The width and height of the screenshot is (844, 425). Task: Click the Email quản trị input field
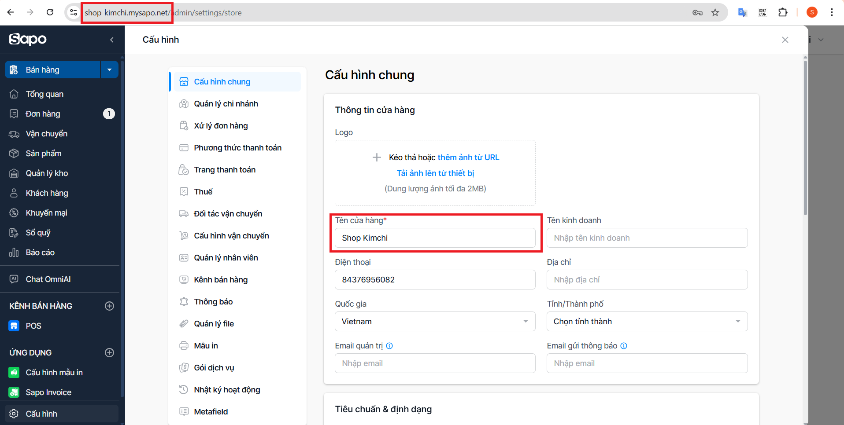435,363
